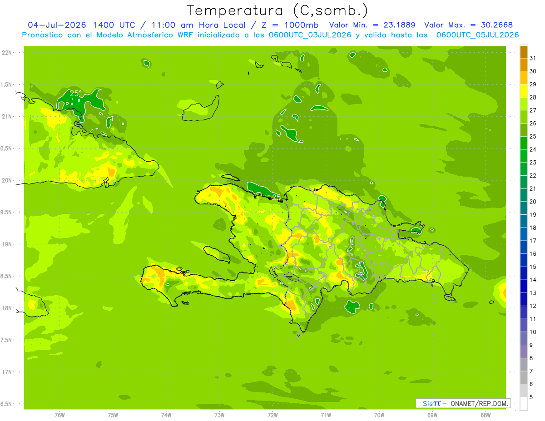Image resolution: width=545 pixels, height=421 pixels.
Task: Click the "18N" latitude axis label
Action: [x=7, y=308]
